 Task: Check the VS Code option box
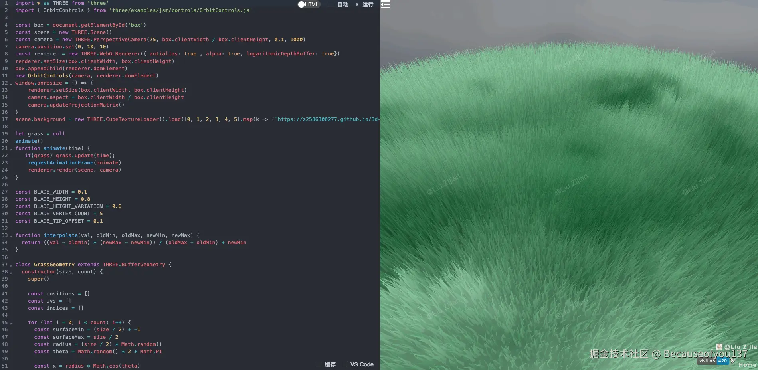point(344,364)
